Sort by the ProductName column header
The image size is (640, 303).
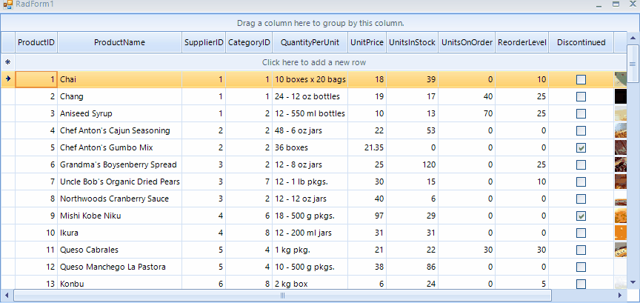coord(119,43)
